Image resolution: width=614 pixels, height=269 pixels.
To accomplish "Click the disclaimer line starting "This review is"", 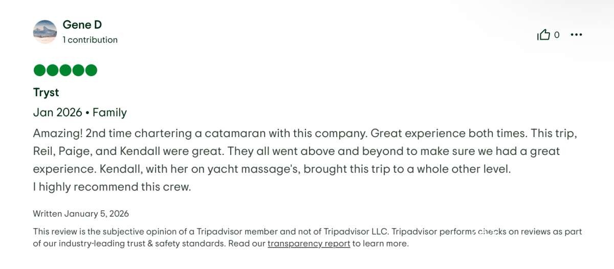I will pyautogui.click(x=307, y=232).
